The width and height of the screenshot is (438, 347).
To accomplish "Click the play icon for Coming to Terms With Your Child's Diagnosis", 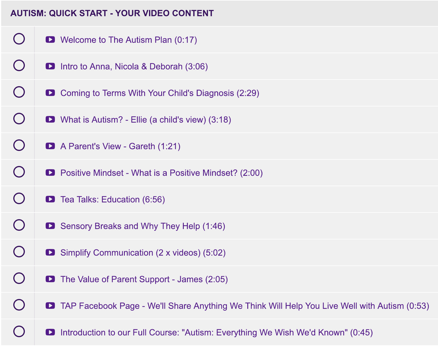I will (x=50, y=93).
